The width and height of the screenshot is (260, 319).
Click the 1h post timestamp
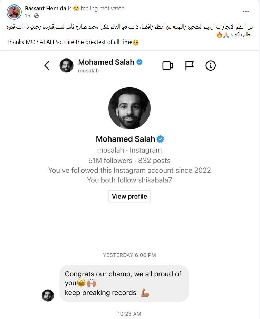click(x=27, y=16)
